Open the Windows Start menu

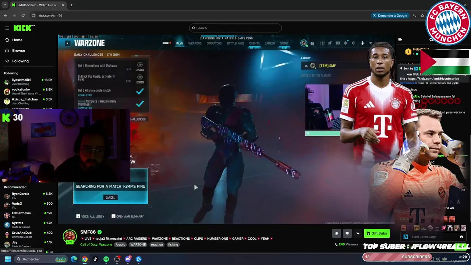[x=8, y=259]
